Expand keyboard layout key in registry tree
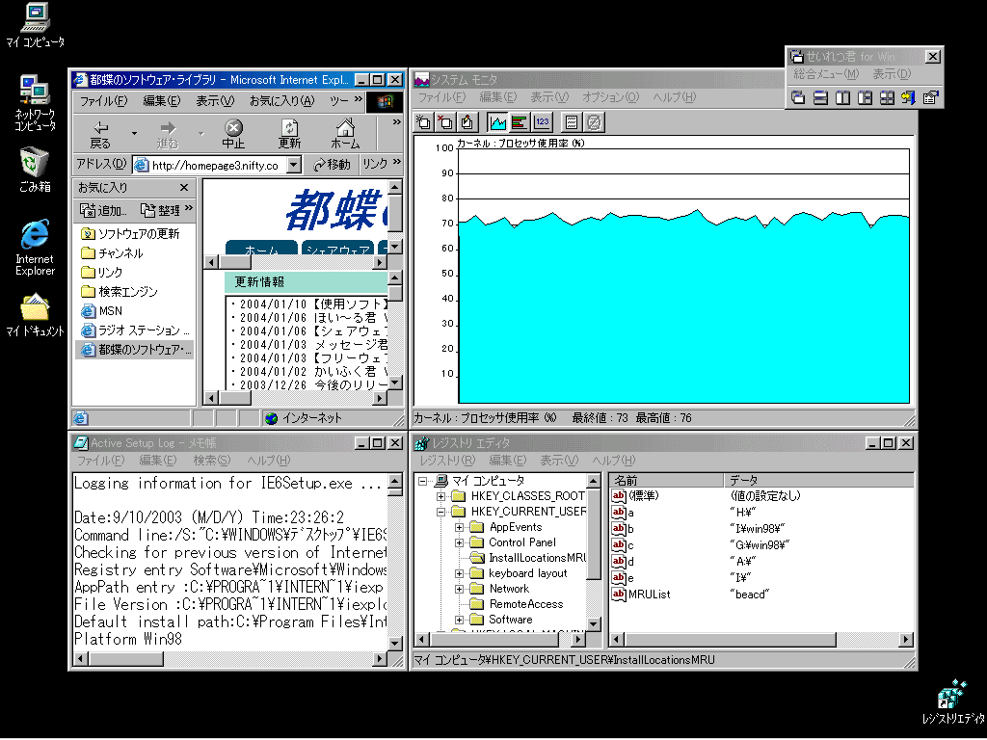987x740 pixels. [460, 573]
